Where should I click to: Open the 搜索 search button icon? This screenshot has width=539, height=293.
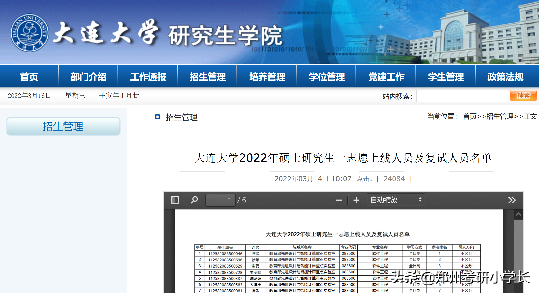point(523,96)
